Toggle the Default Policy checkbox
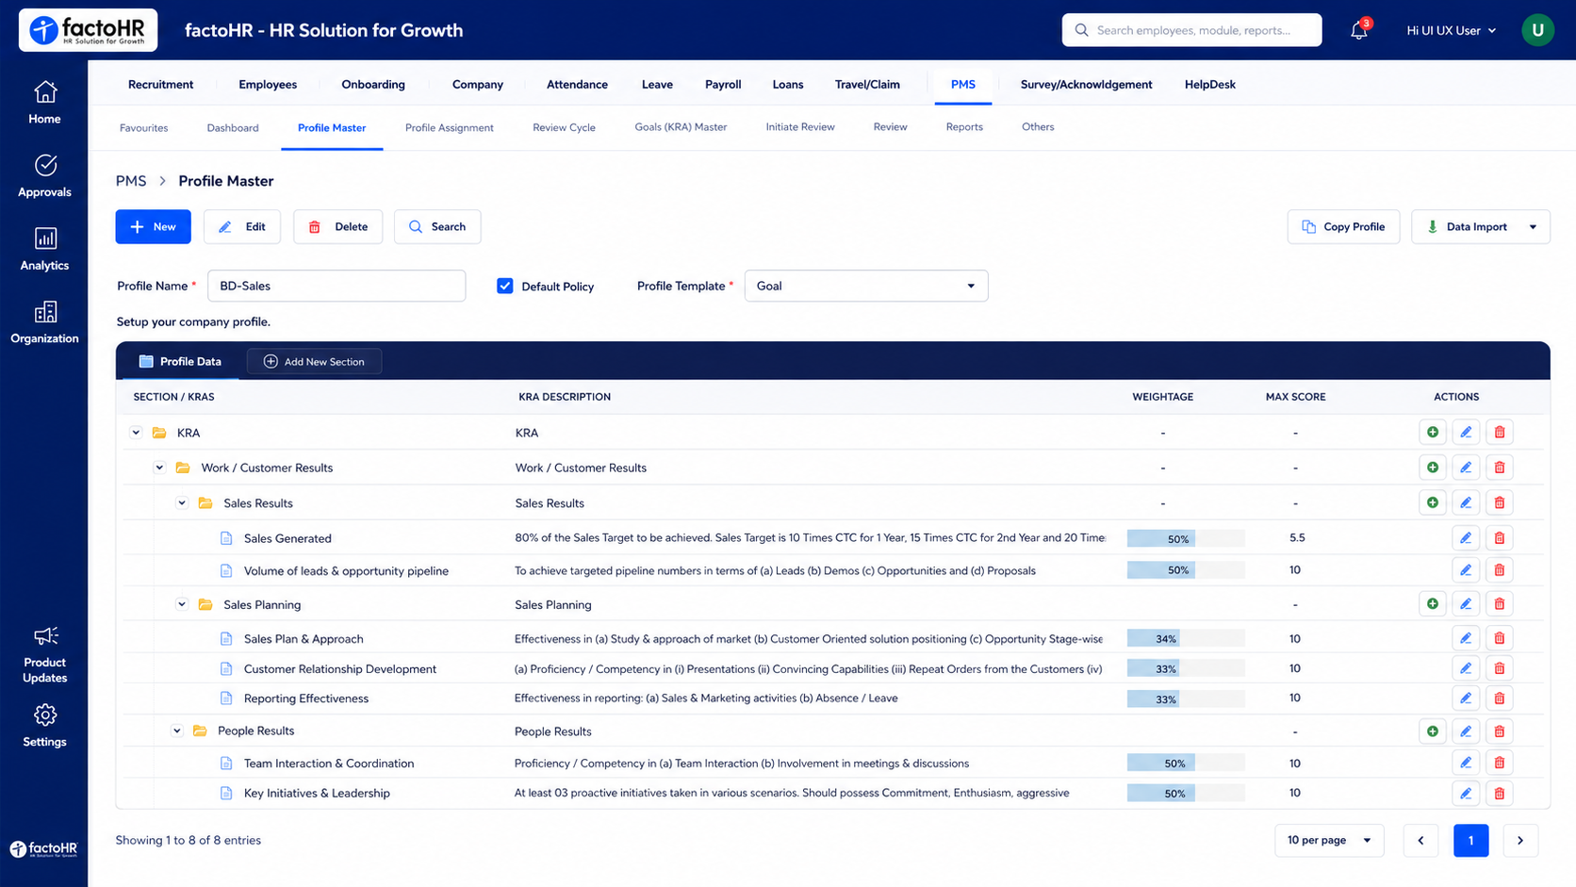This screenshot has height=887, width=1576. [505, 286]
